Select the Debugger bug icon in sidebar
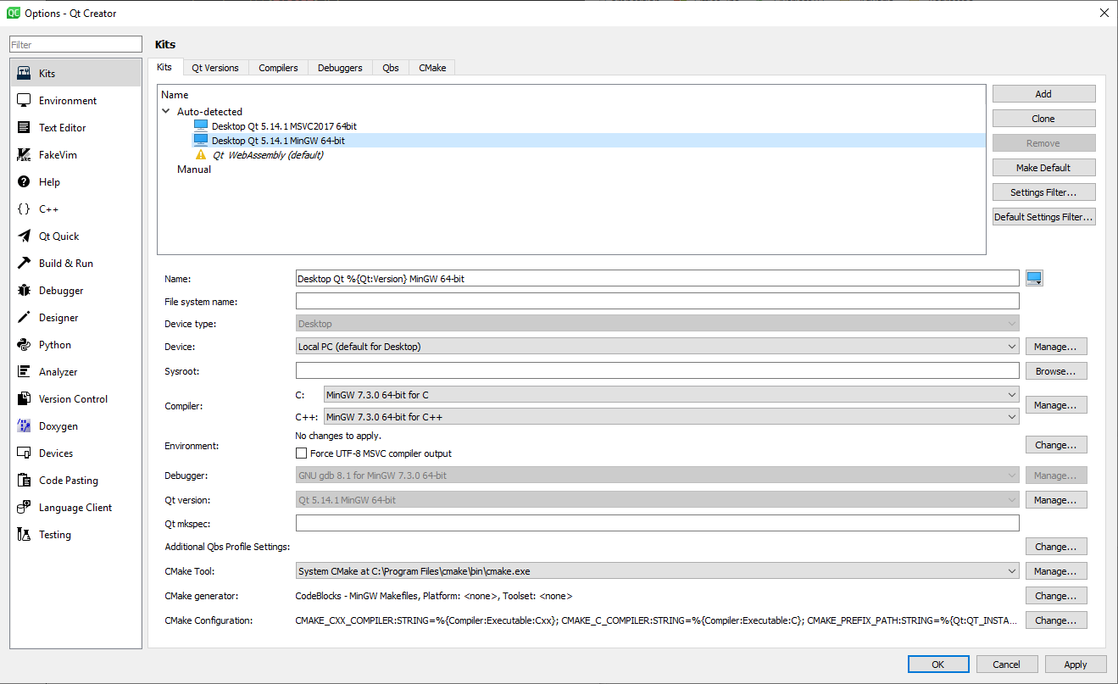The width and height of the screenshot is (1118, 684). click(x=24, y=291)
